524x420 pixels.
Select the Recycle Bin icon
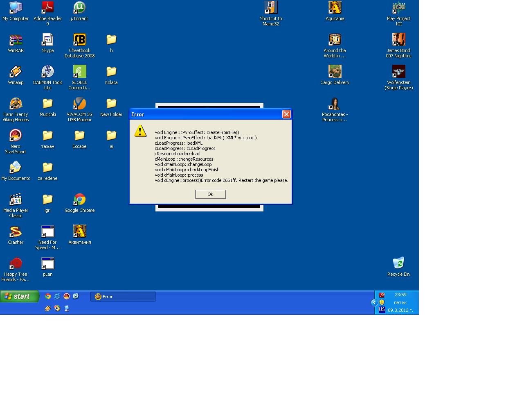[398, 263]
